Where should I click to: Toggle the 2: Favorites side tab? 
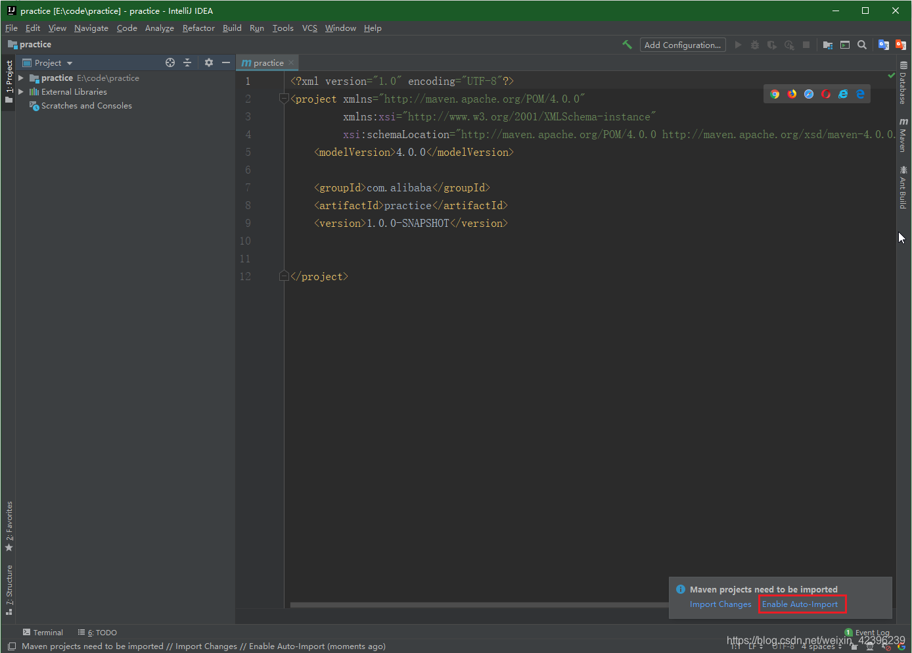pos(9,526)
